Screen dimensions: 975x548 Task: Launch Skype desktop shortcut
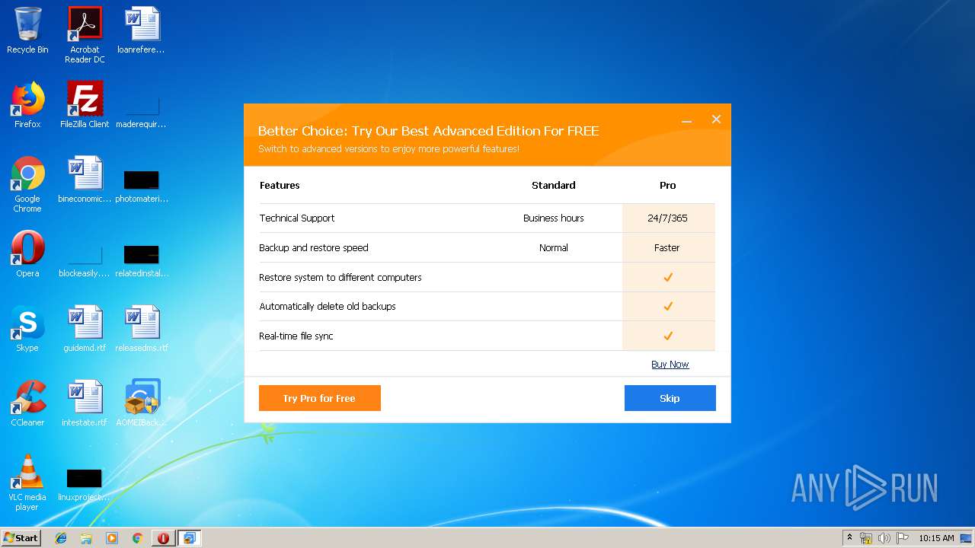coord(27,329)
